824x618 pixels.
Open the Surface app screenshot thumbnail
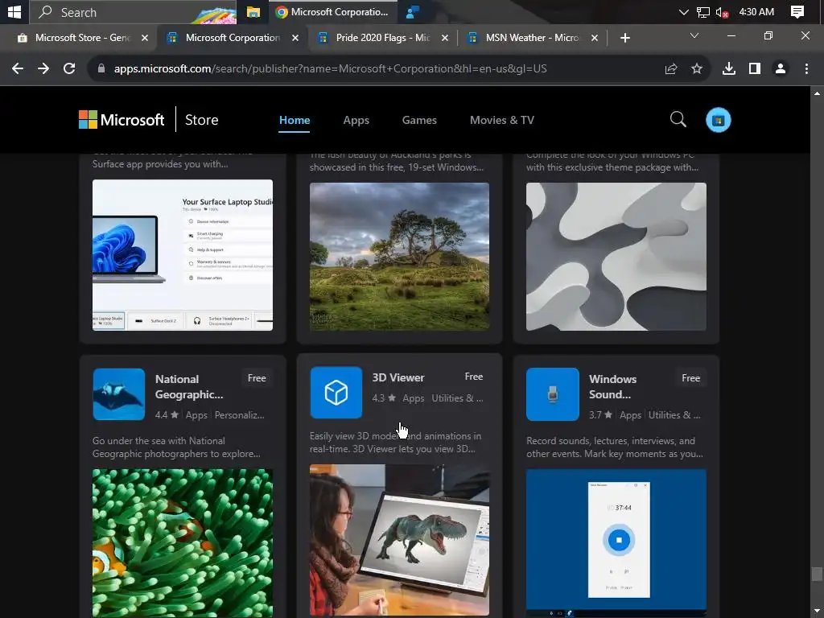click(x=183, y=255)
